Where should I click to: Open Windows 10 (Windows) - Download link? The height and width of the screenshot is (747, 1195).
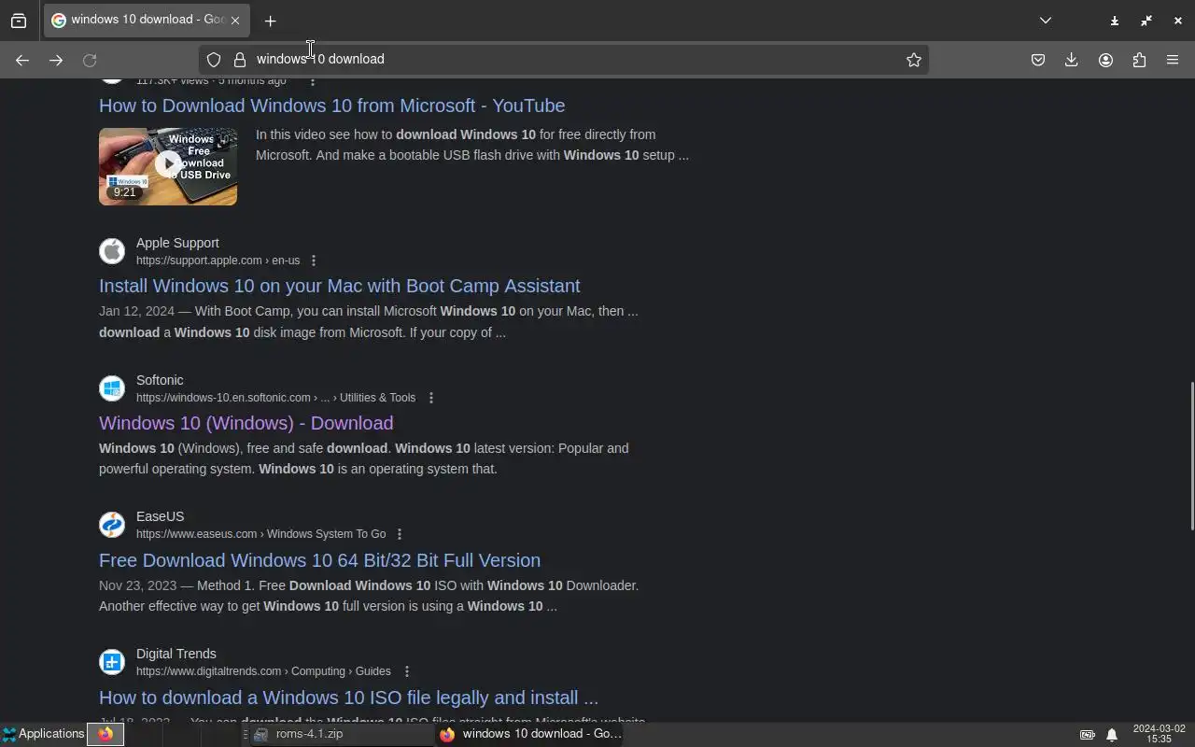246,423
